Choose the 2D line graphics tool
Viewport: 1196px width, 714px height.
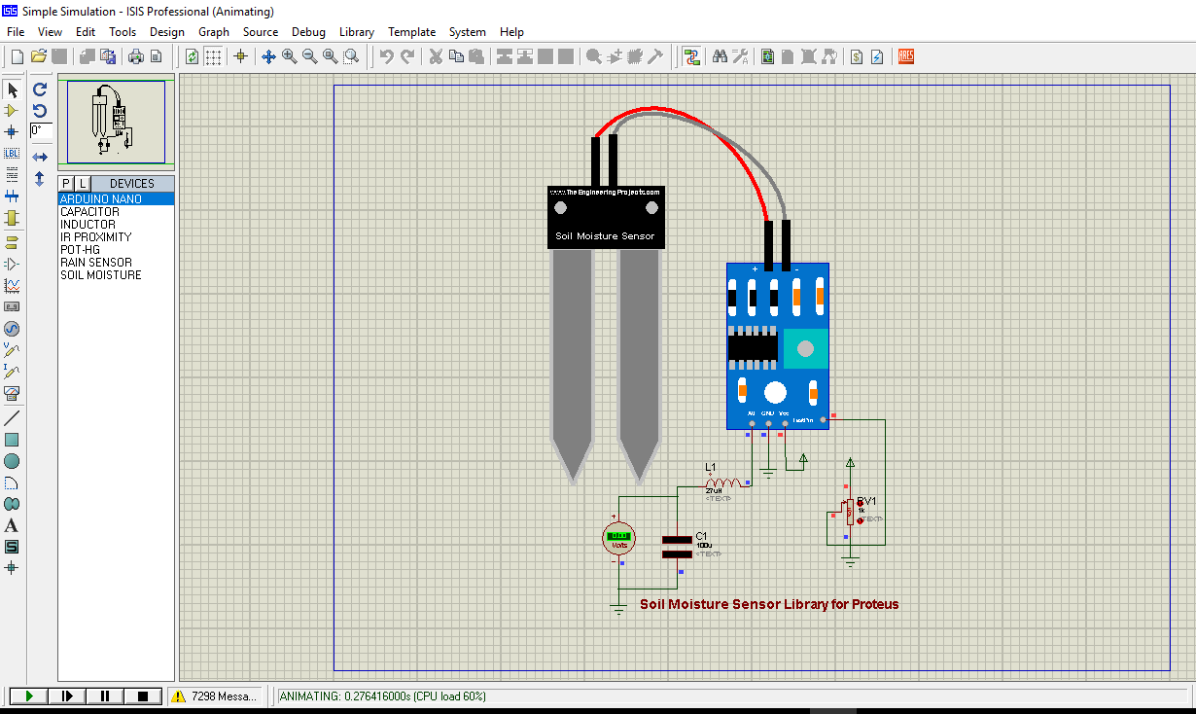coord(12,418)
